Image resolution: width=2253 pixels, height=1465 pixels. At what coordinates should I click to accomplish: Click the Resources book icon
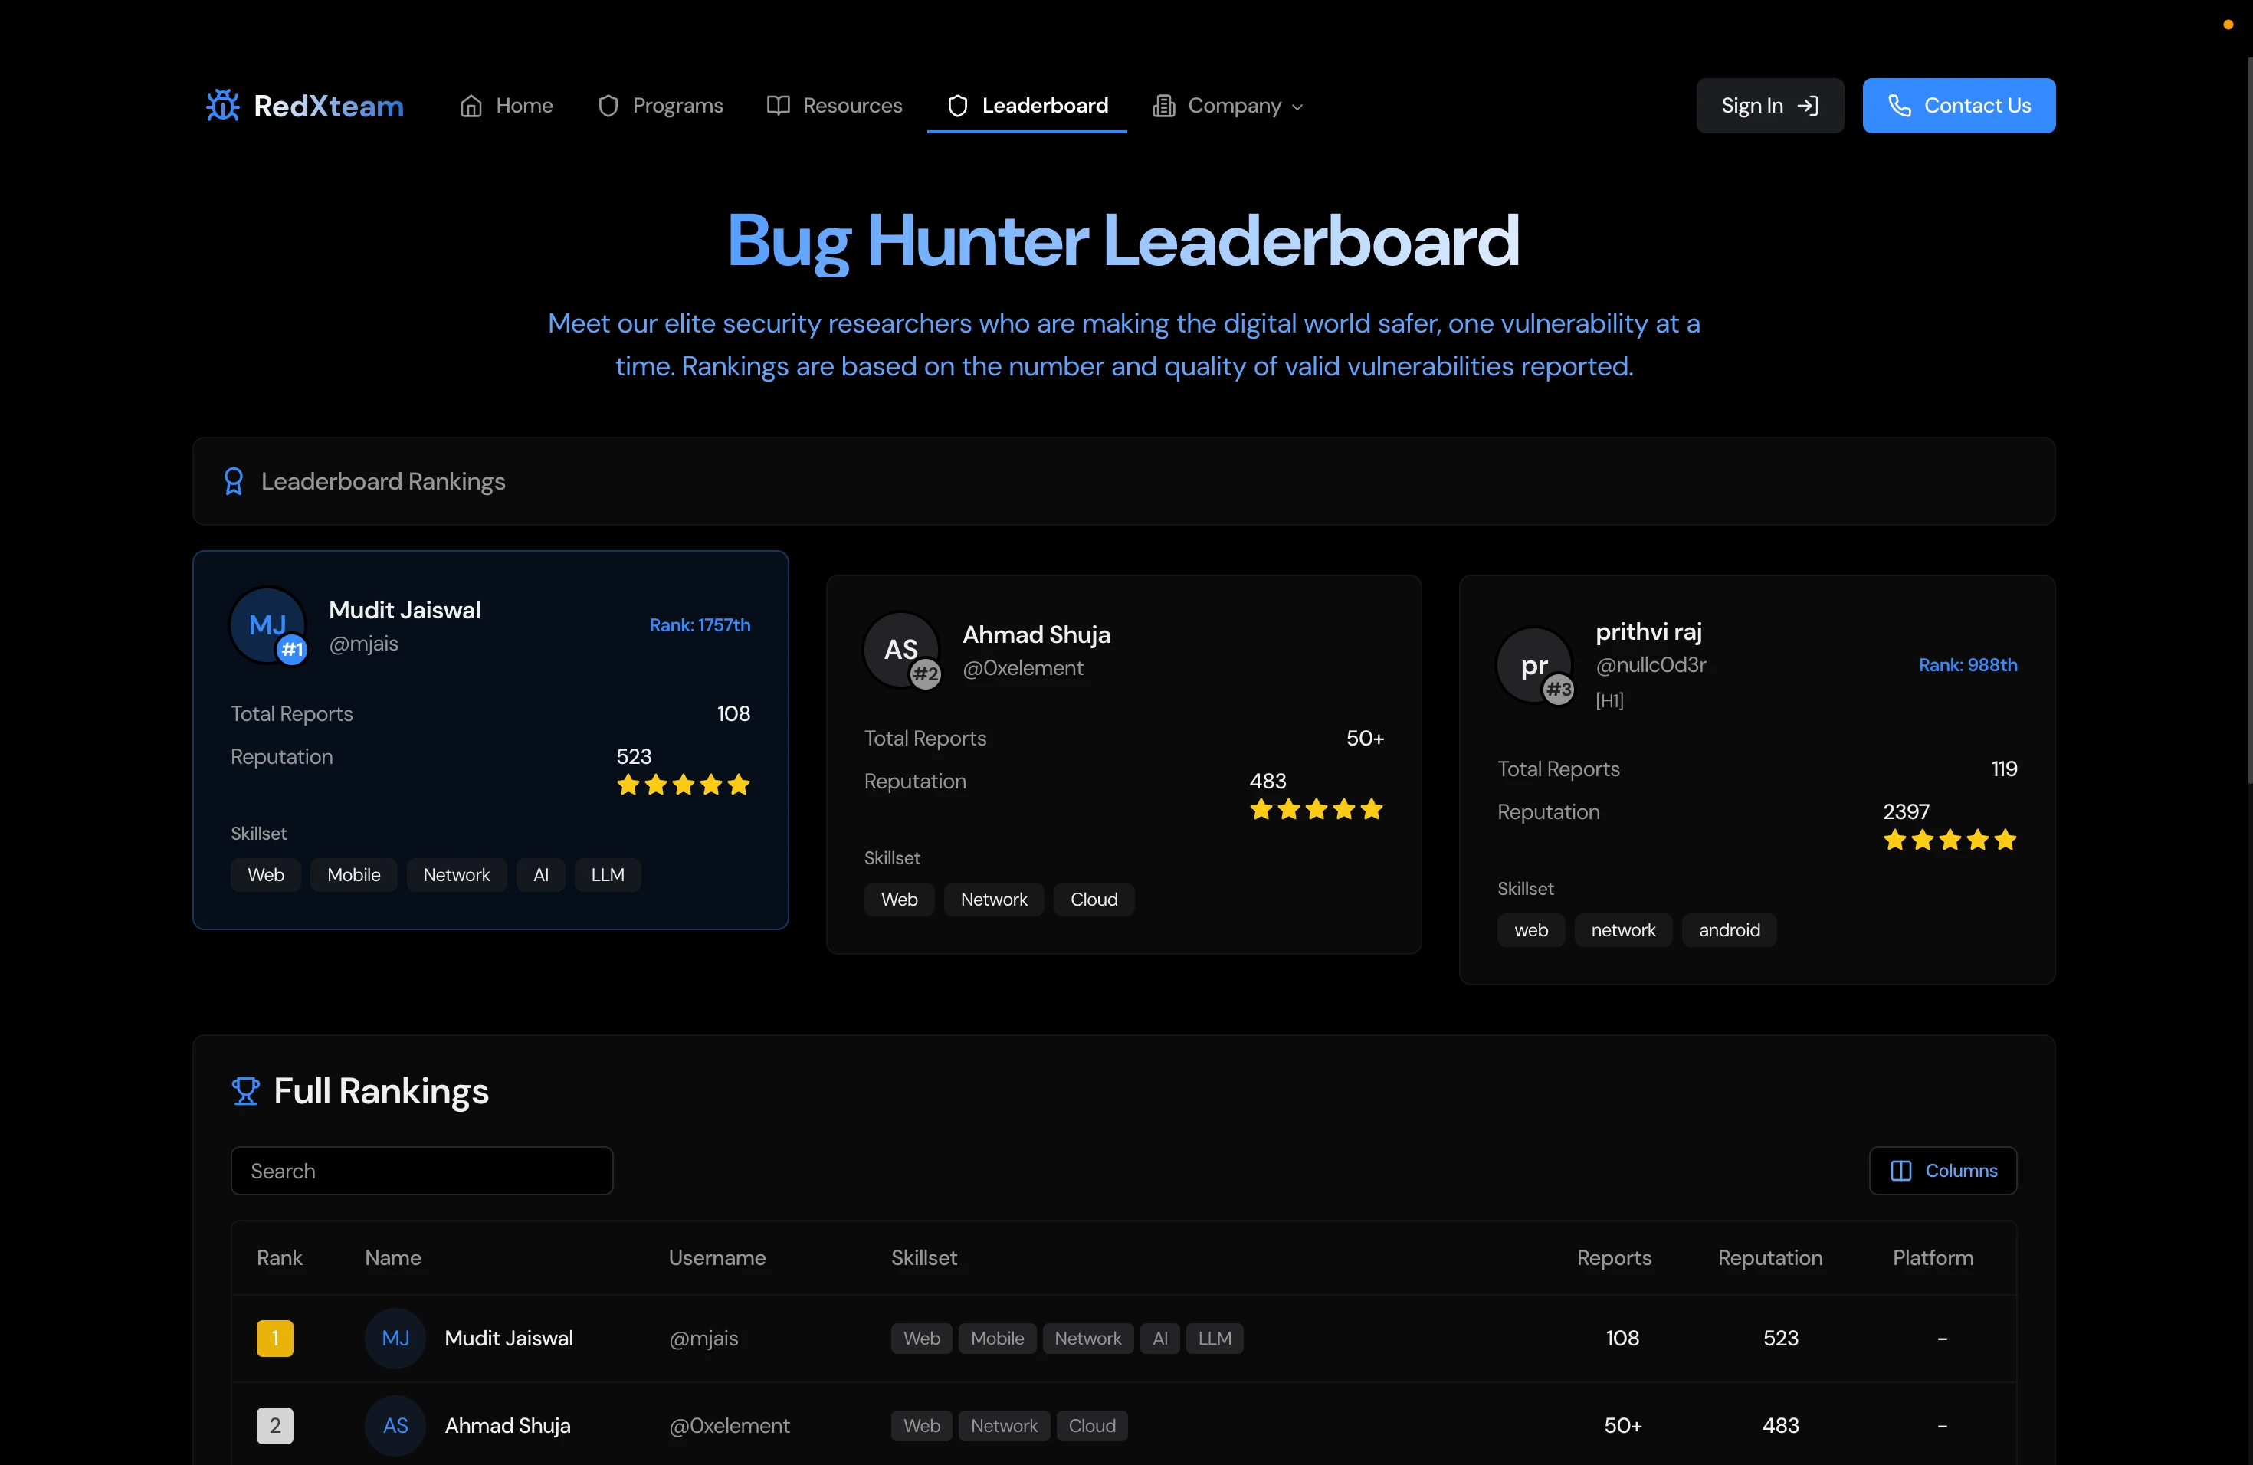click(778, 105)
